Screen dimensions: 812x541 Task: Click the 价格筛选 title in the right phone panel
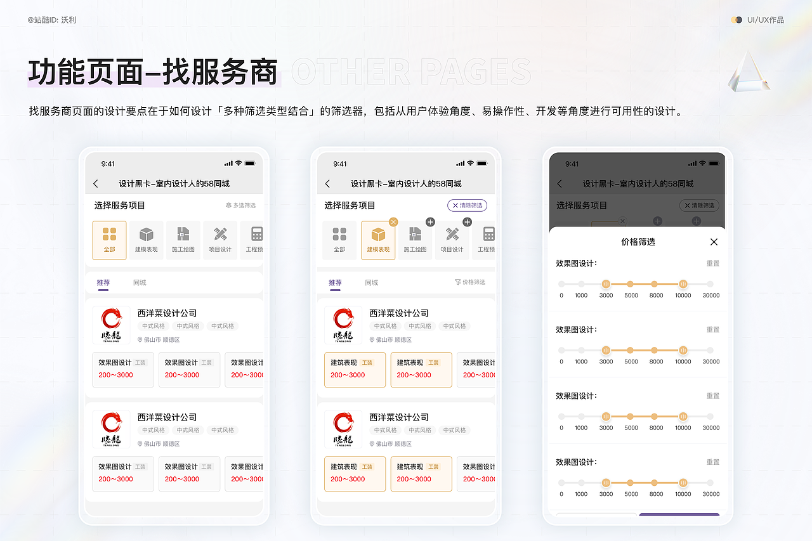(x=638, y=242)
